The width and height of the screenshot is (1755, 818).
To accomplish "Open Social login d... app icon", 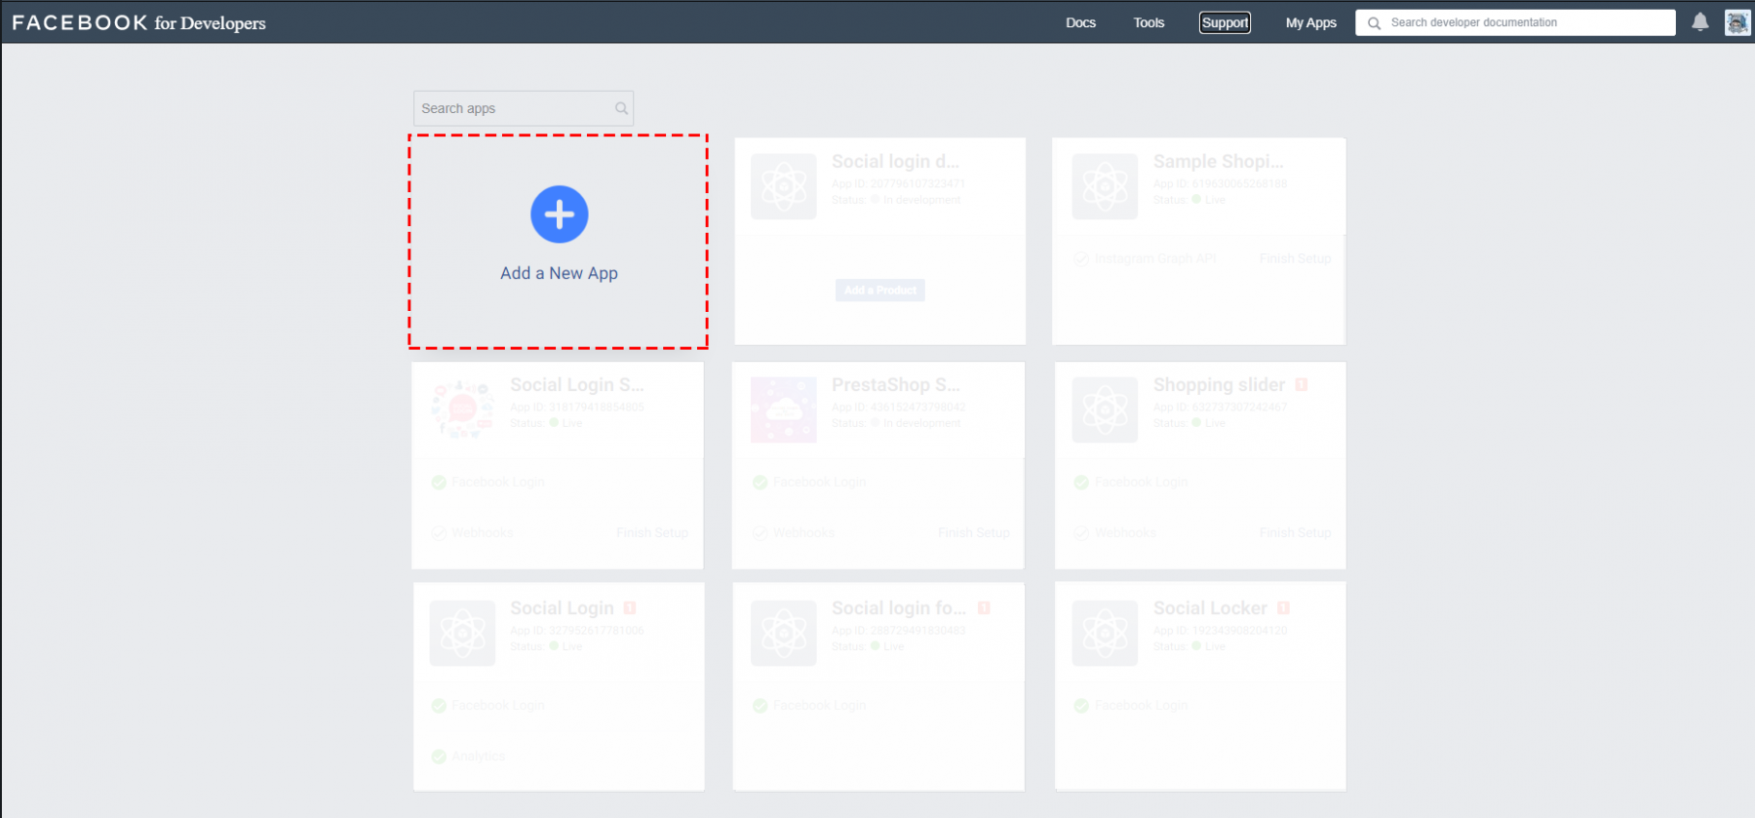I will click(x=784, y=186).
